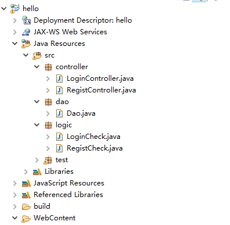Select 'LoginController.java' file name
The width and height of the screenshot is (230, 225).
(100, 78)
